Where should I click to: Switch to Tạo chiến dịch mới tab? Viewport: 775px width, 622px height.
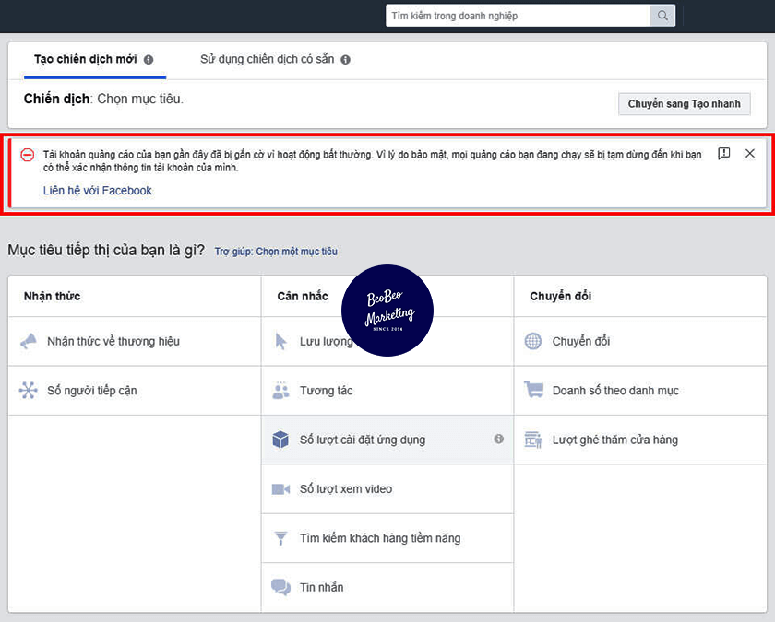pyautogui.click(x=85, y=60)
